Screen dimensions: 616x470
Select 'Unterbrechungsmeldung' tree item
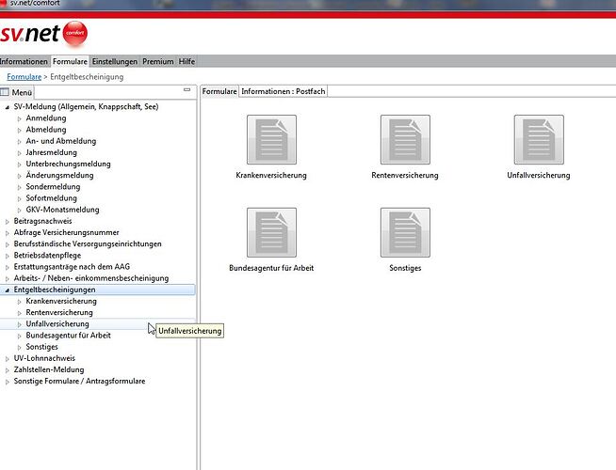point(68,164)
